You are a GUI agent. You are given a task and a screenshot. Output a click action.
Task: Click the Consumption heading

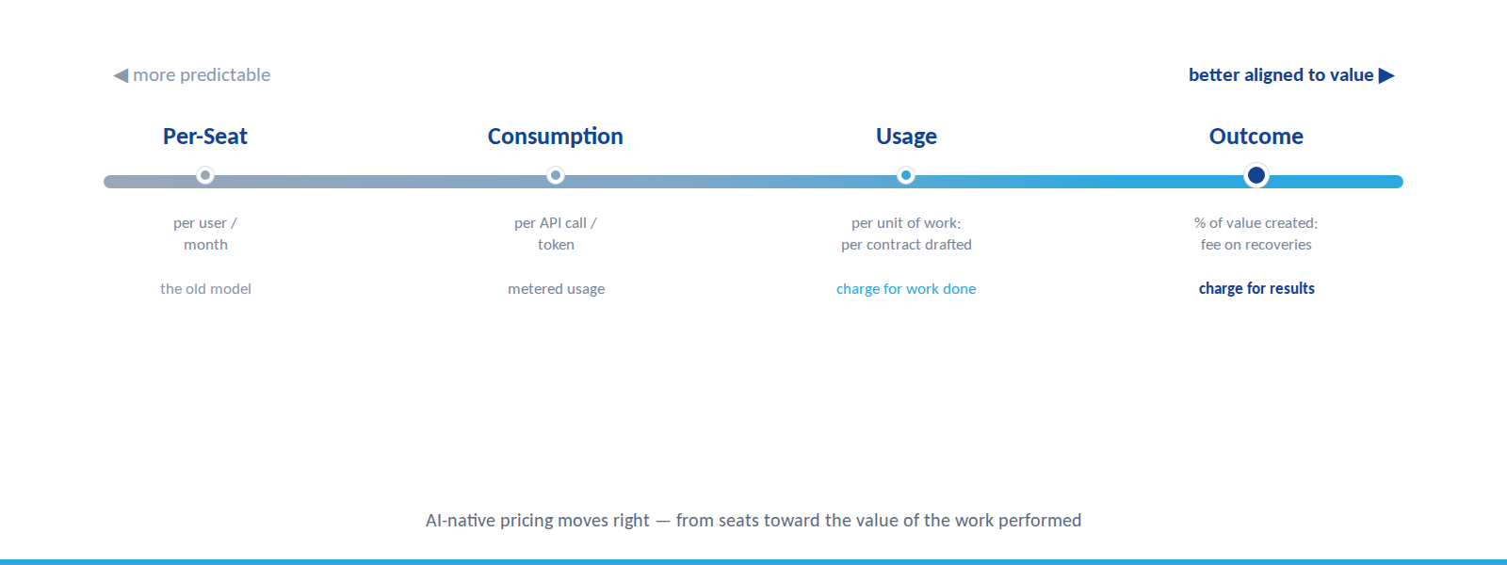pos(556,137)
